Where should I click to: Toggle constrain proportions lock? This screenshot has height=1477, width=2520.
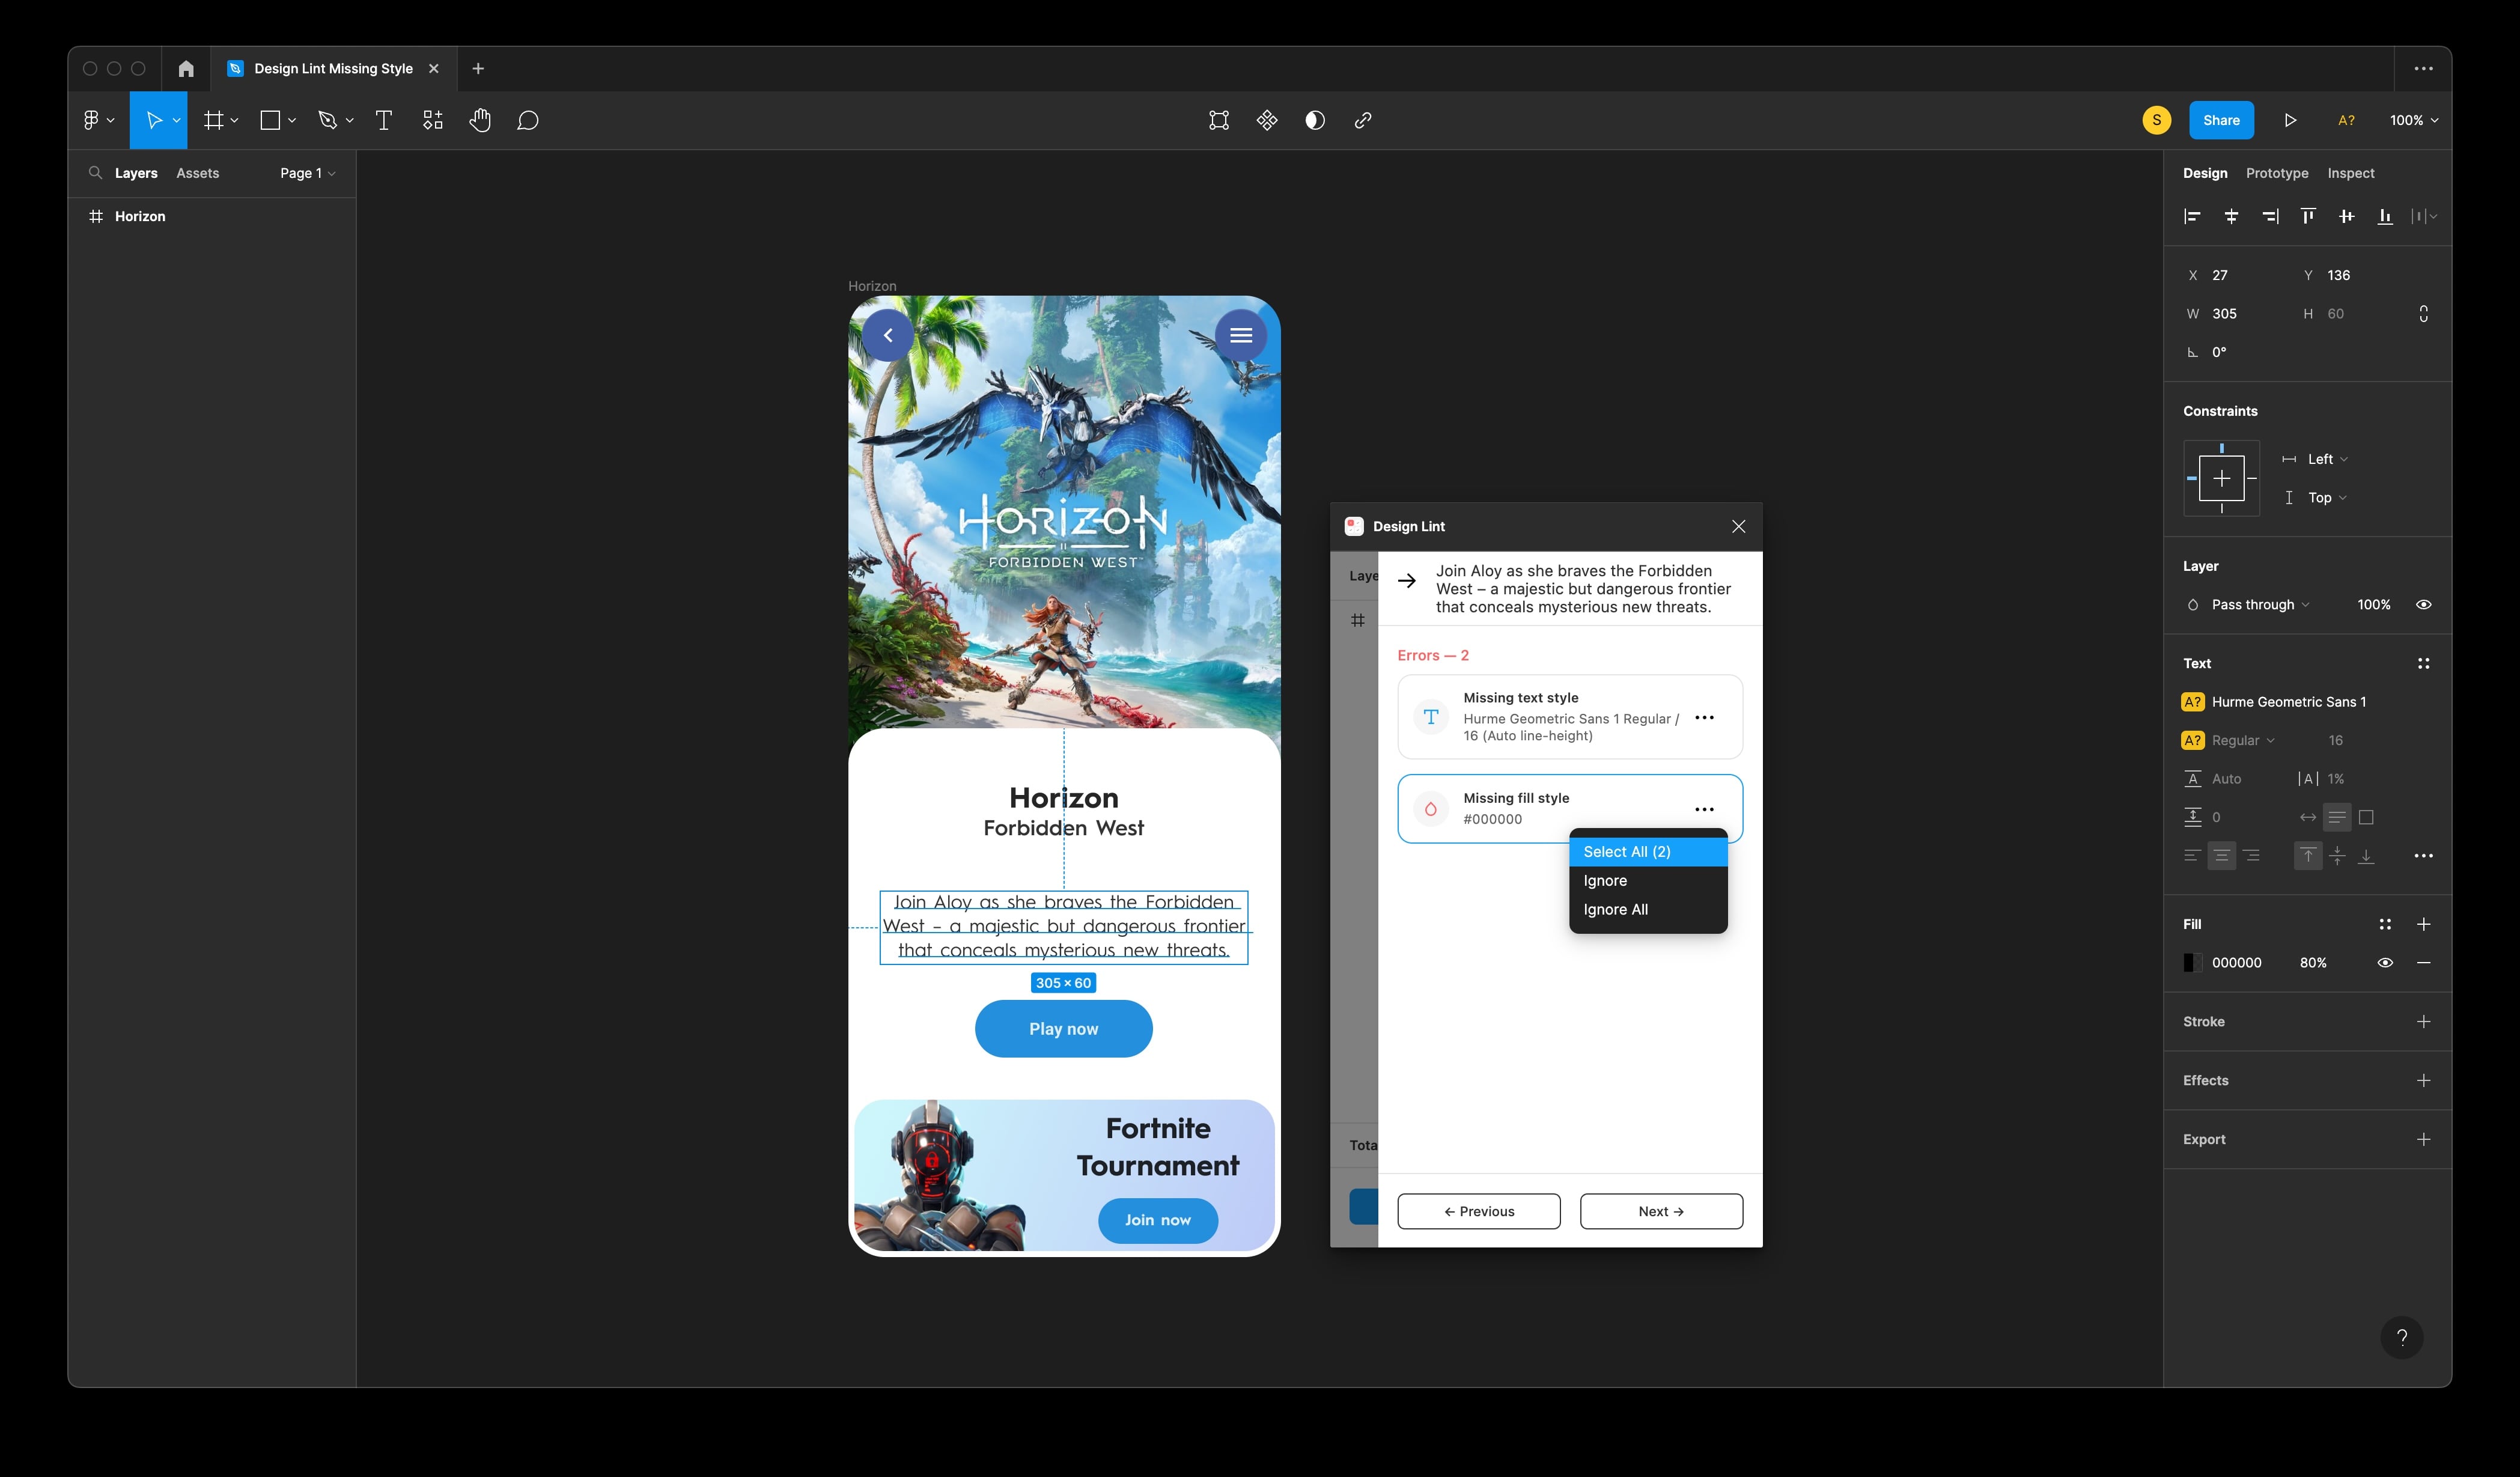pyautogui.click(x=2423, y=314)
